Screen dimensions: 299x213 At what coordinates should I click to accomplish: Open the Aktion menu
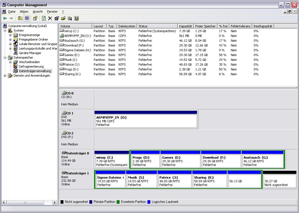click(x=24, y=12)
